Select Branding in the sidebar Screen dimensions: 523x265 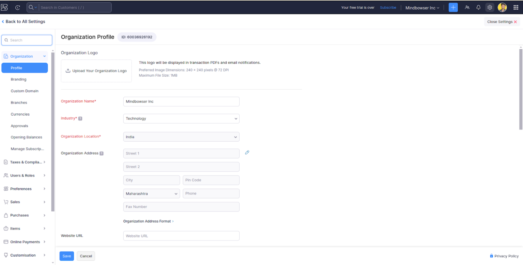pos(18,79)
